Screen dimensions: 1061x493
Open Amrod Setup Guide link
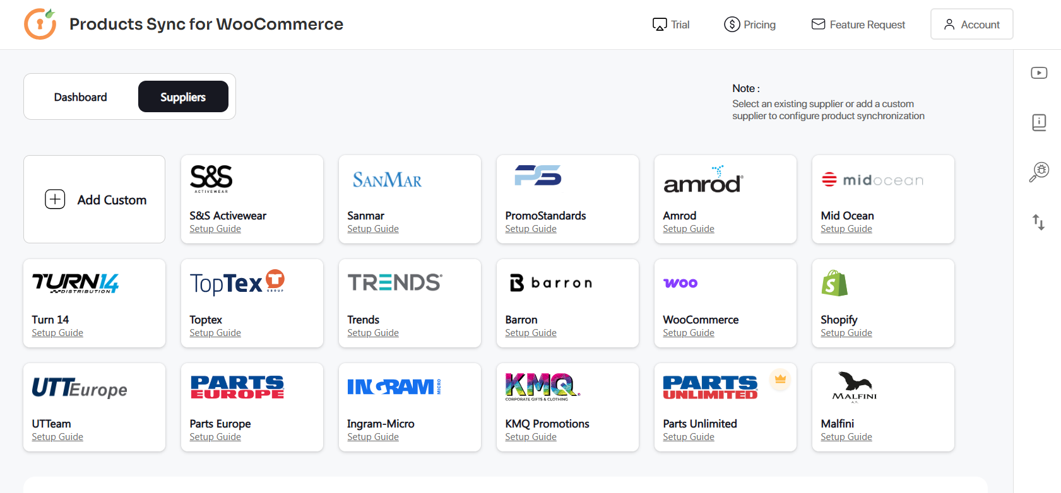689,229
